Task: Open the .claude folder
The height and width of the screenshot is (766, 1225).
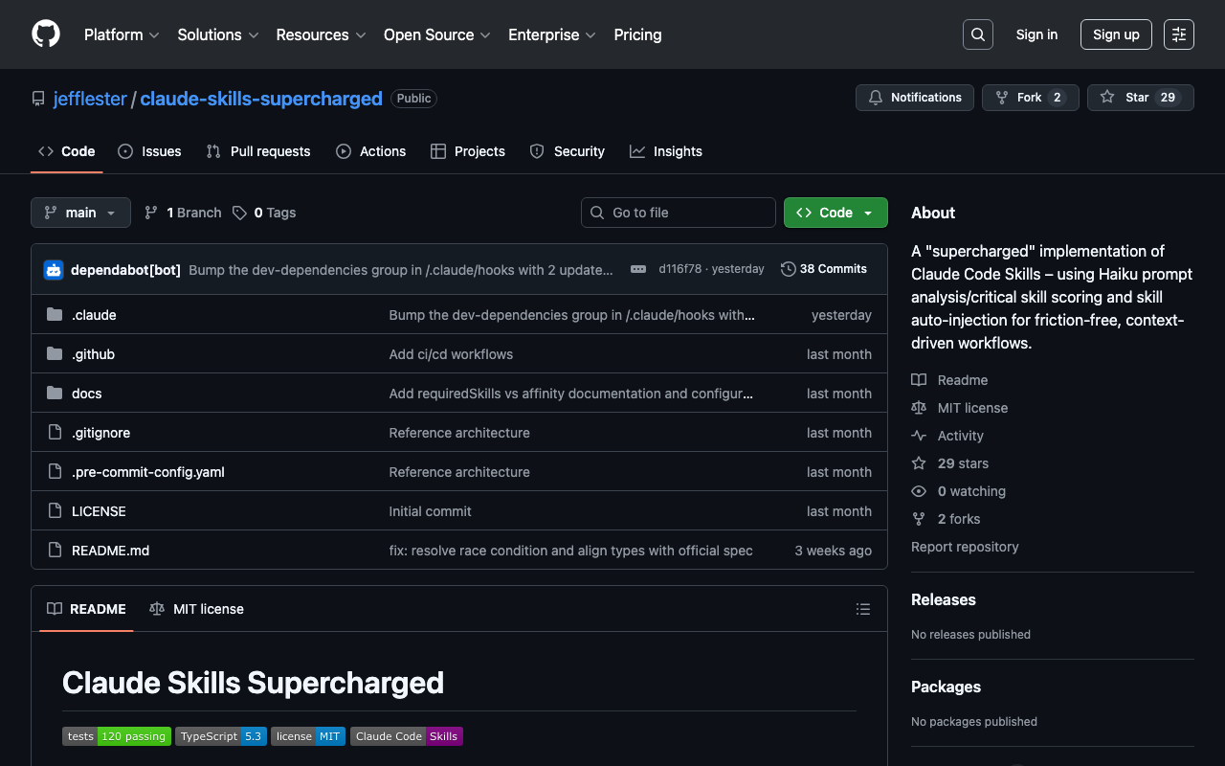Action: tap(94, 315)
